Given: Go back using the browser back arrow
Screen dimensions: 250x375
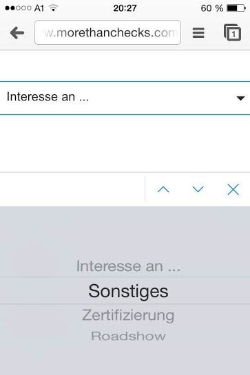Looking at the screenshot, I should click(17, 33).
